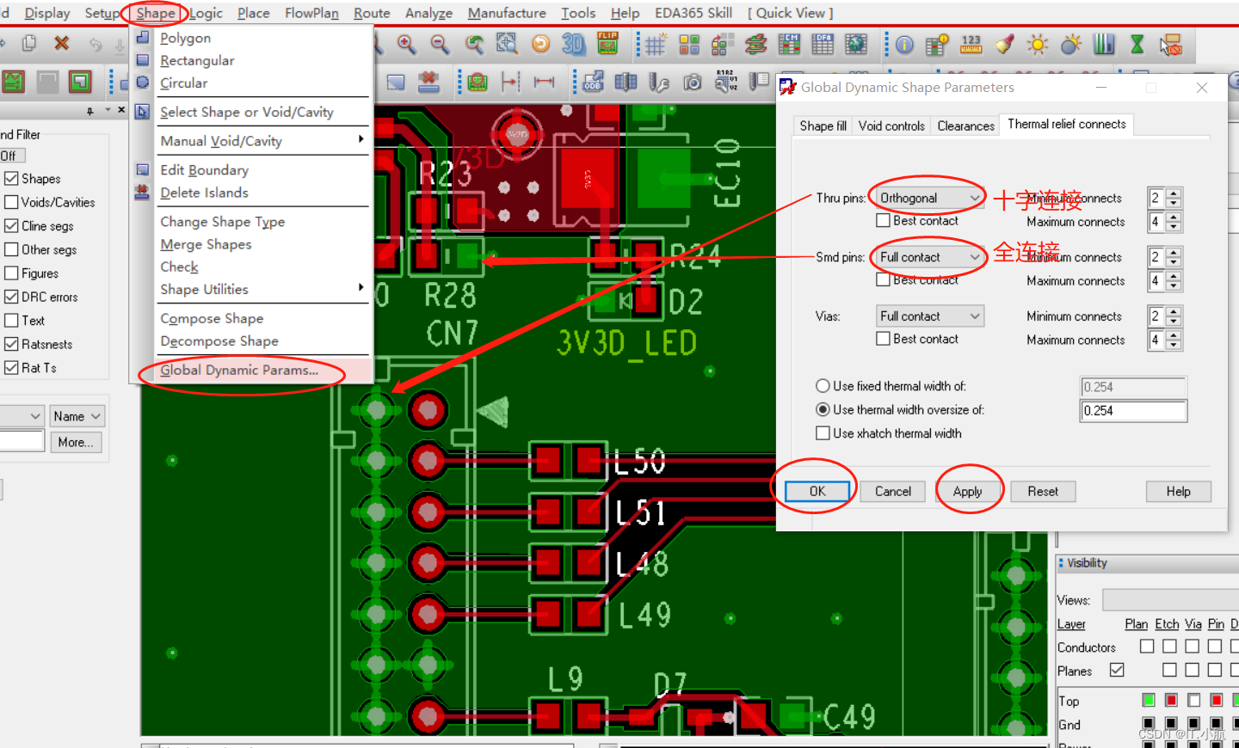Click the camera snapshot toolbar icon
1239x748 pixels.
[x=692, y=83]
